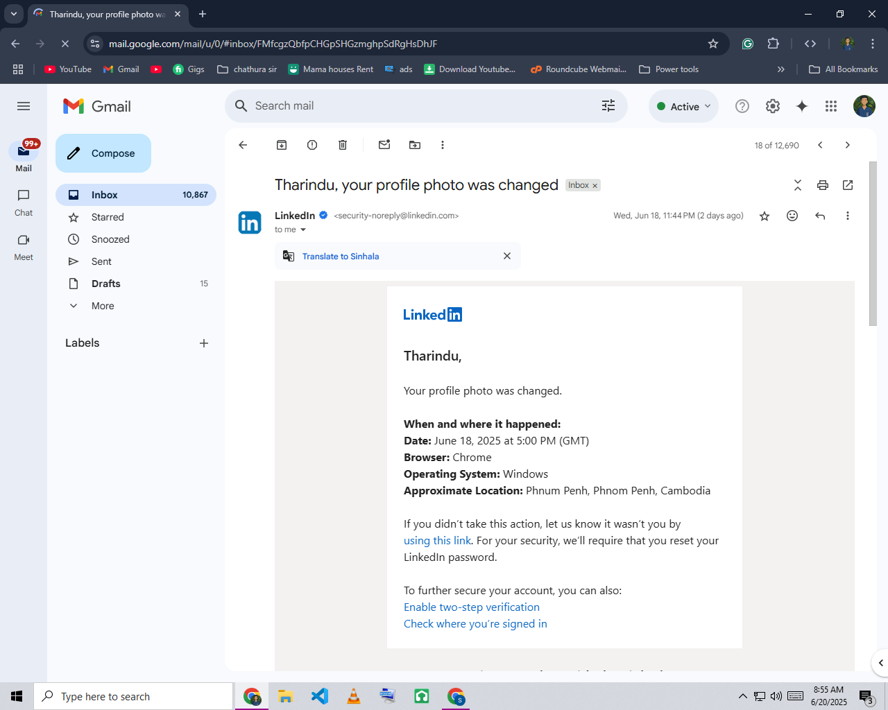Add an emoji reaction to the message
Screen dimensions: 888x710
792,216
